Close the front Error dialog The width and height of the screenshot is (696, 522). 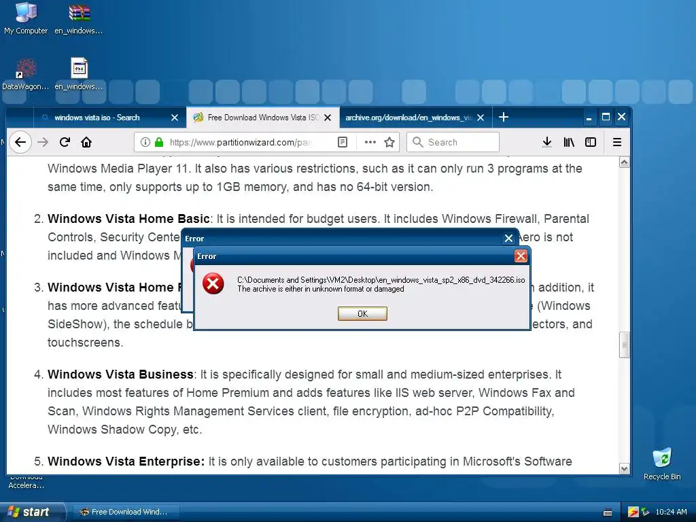[521, 256]
